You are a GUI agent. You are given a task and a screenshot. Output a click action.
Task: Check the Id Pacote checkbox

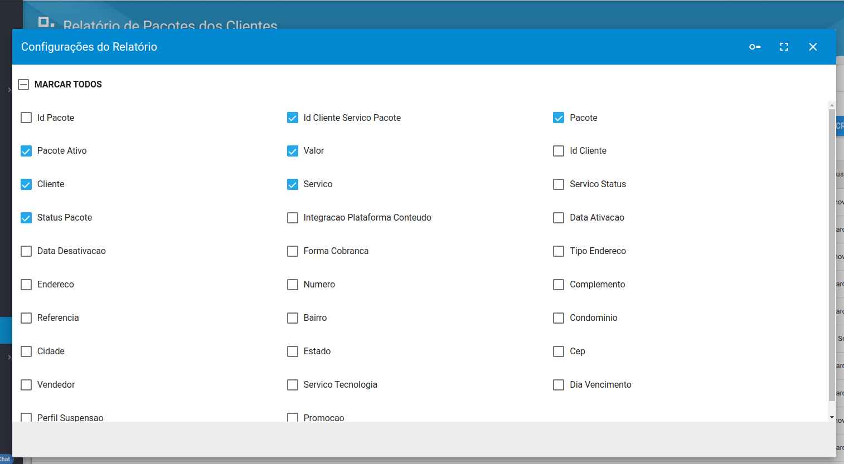tap(26, 118)
